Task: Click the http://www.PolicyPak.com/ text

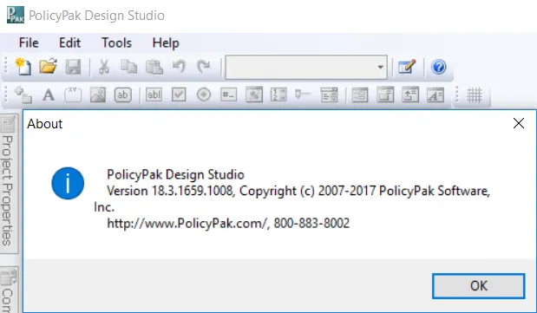Action: click(x=187, y=224)
